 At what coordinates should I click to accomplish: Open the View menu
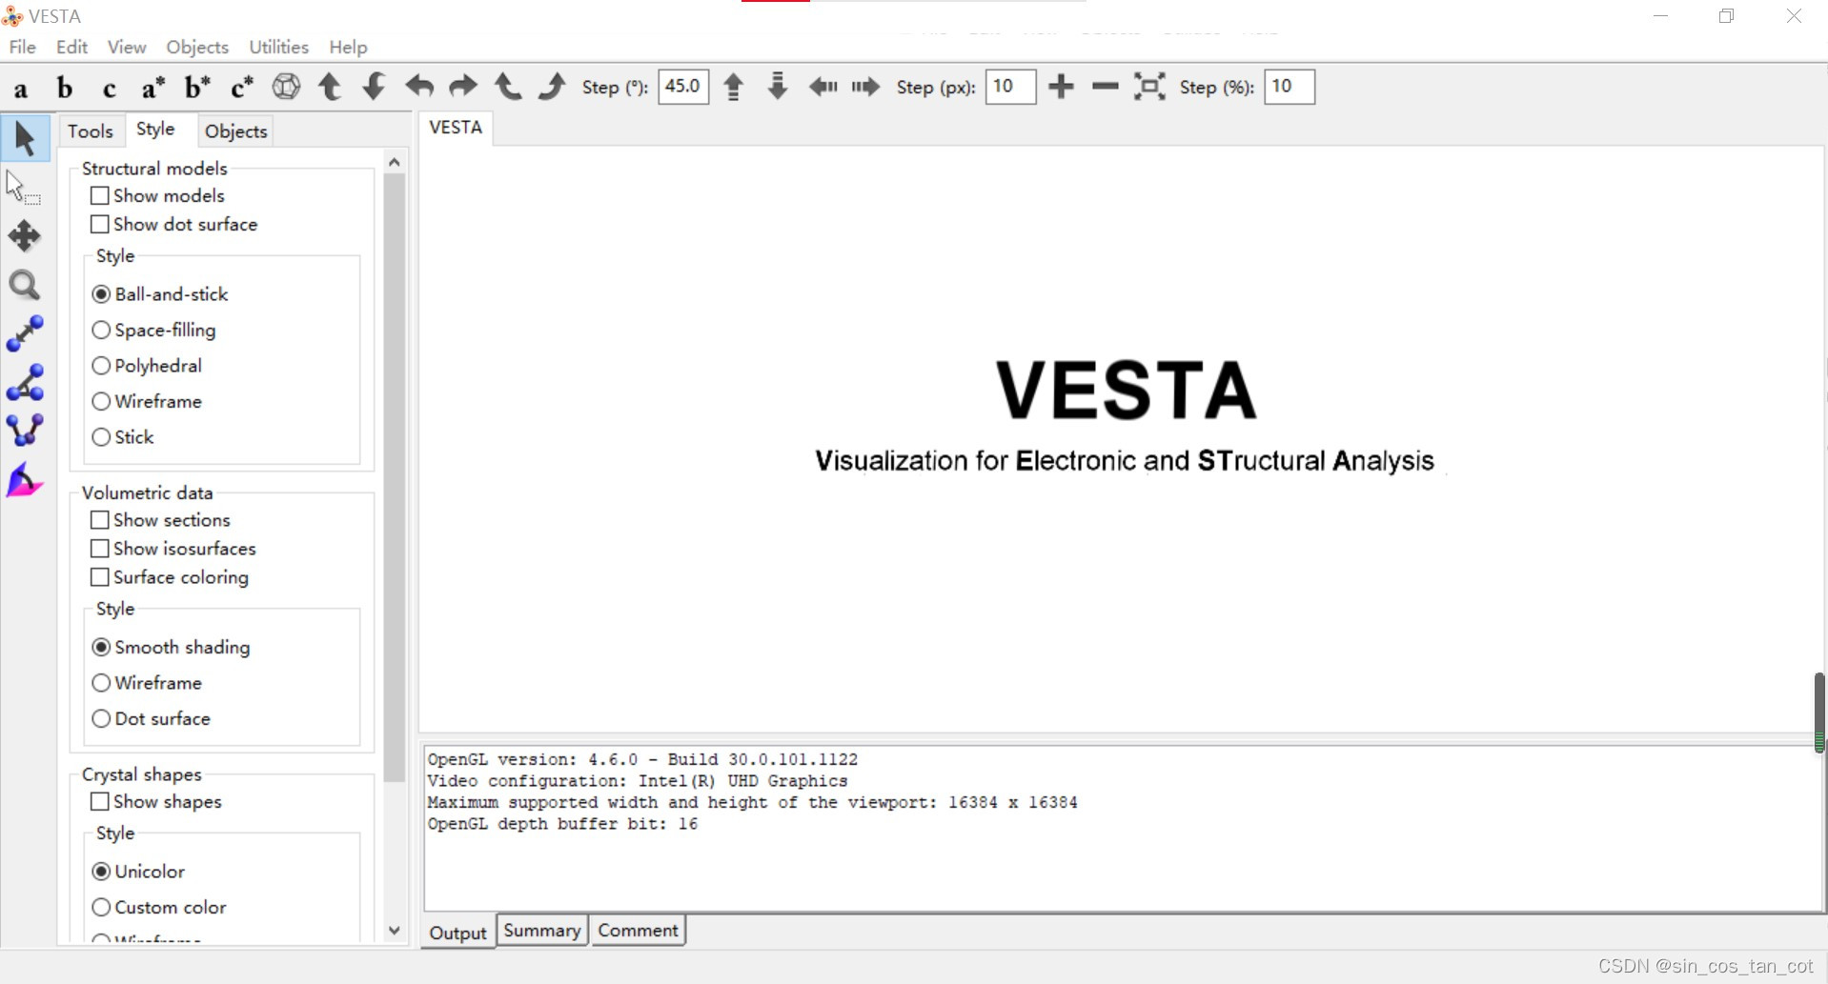[x=127, y=47]
